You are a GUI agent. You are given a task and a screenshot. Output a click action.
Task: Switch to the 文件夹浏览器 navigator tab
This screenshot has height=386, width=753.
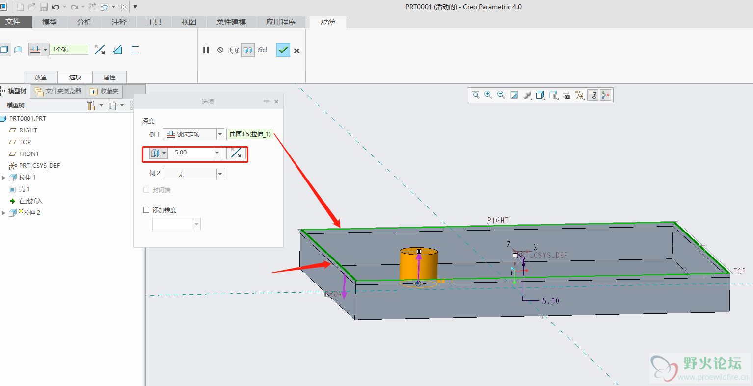pyautogui.click(x=58, y=91)
